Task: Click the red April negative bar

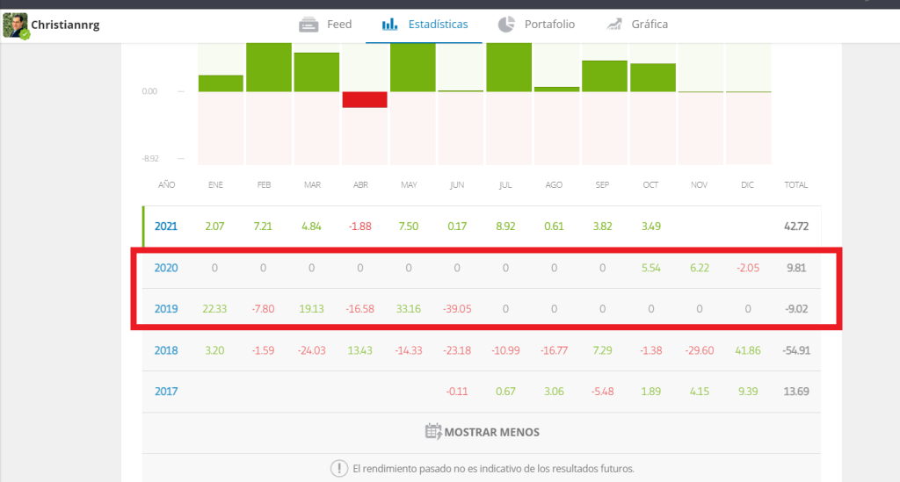Action: [365, 99]
